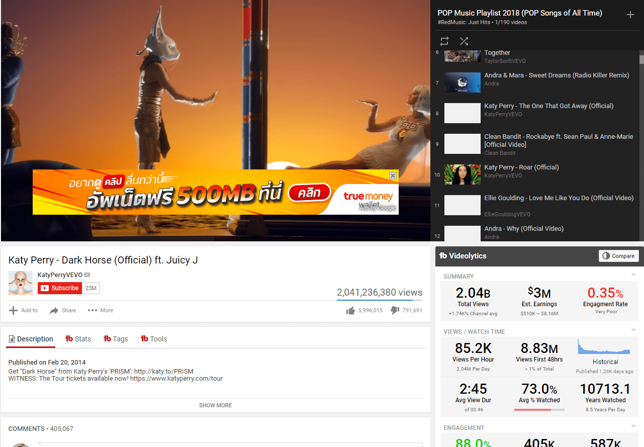The image size is (644, 447).
Task: Click the Compare button in Videolytics
Action: (x=619, y=256)
